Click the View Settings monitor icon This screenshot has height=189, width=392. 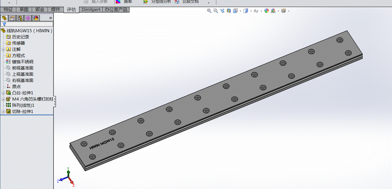tap(284, 11)
